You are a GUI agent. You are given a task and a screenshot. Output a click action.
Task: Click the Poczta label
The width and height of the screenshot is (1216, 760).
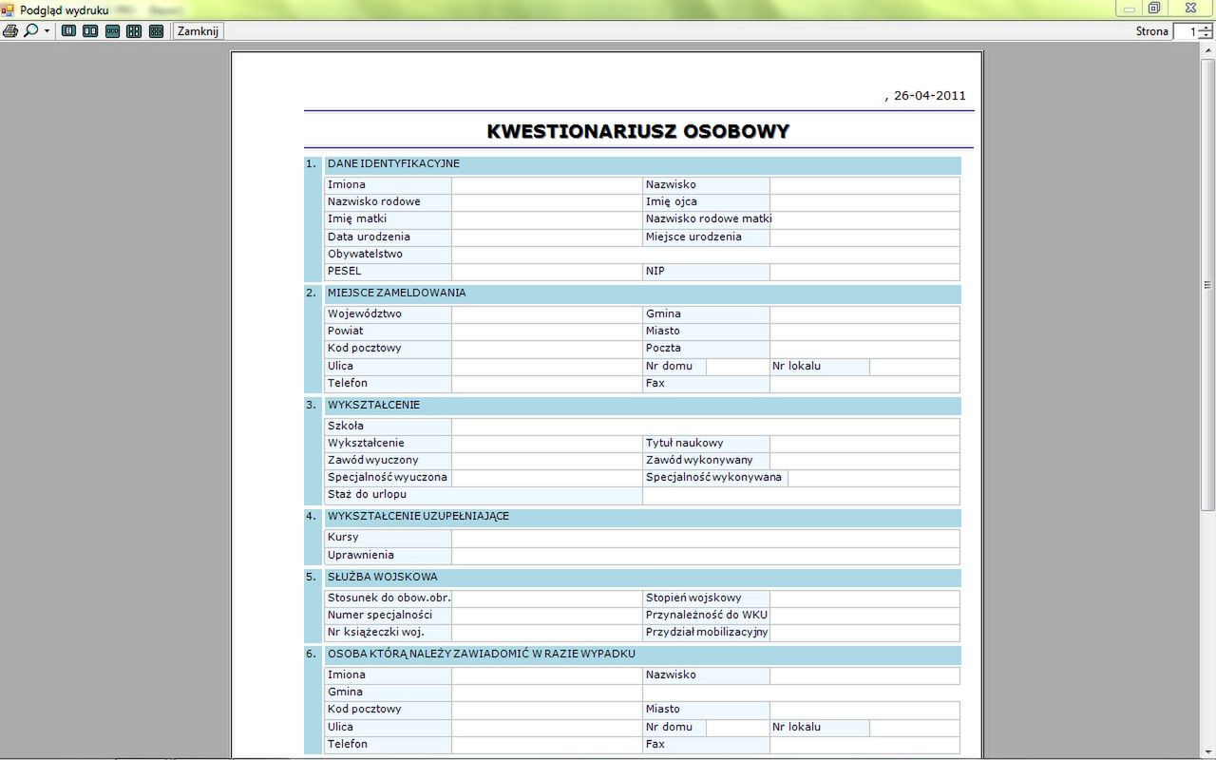click(663, 348)
